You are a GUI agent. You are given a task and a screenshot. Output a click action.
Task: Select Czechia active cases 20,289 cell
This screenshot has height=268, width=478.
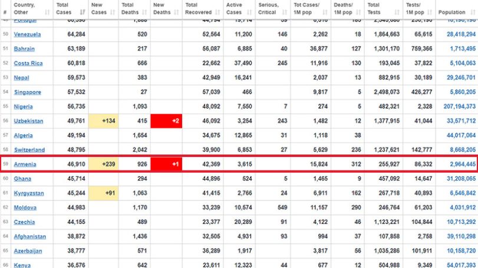pos(239,222)
